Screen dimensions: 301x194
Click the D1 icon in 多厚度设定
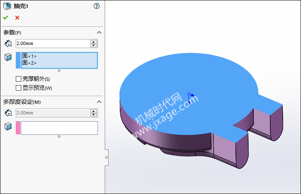click(x=8, y=113)
